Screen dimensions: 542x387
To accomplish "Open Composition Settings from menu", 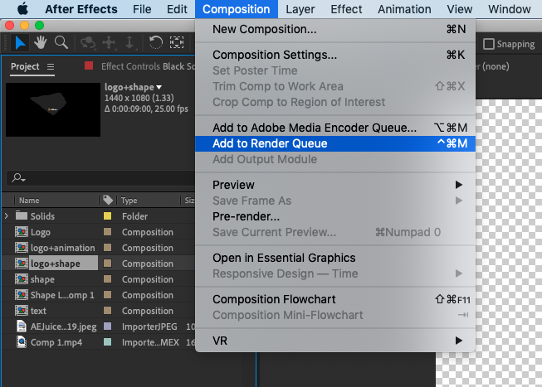I will coord(274,56).
